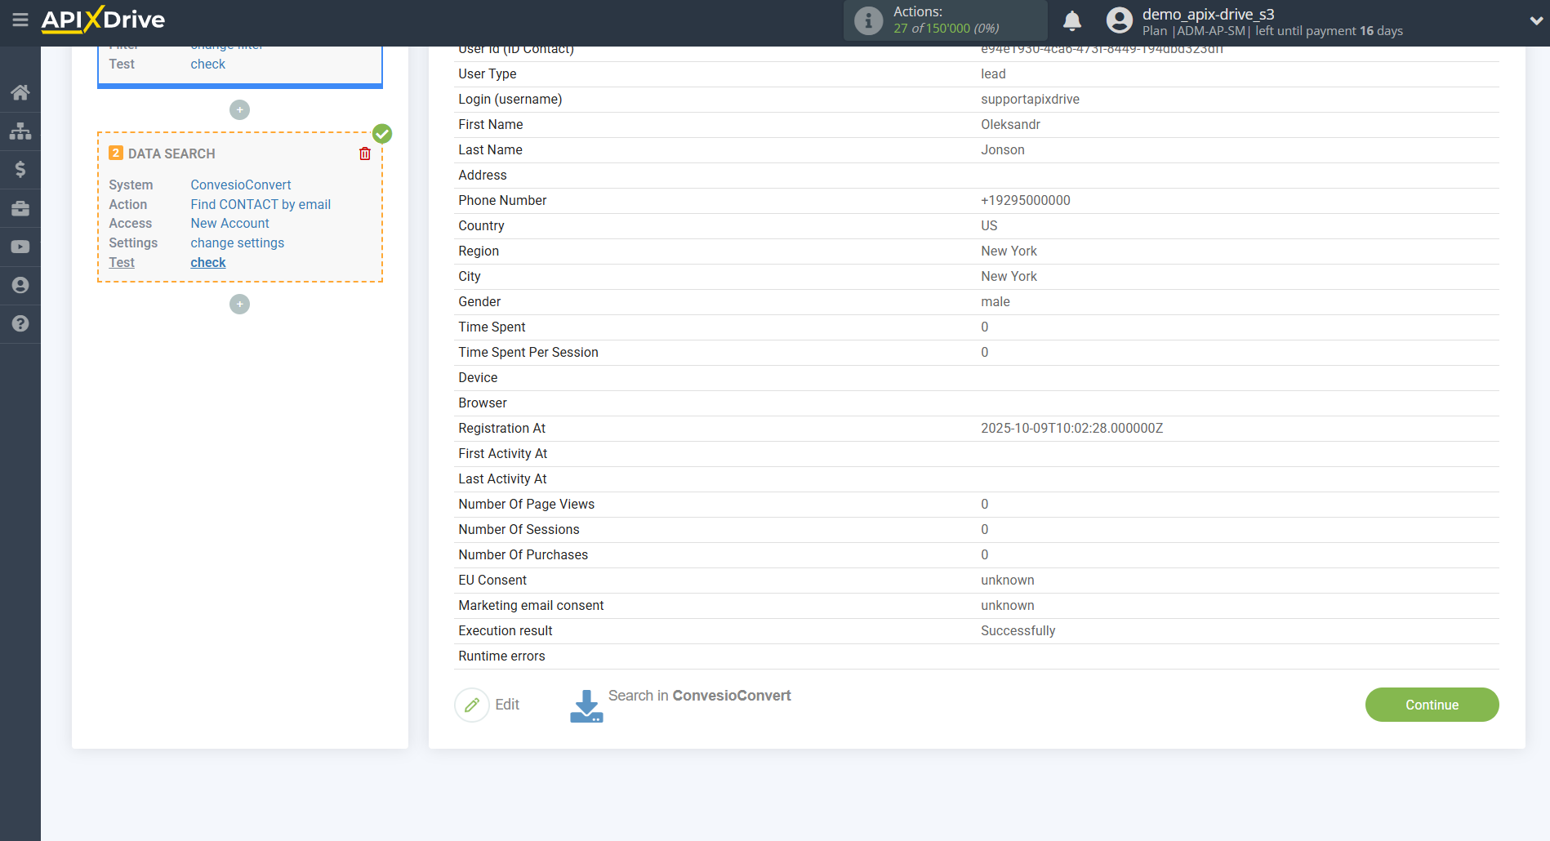Click the briefcase icon in sidebar
Viewport: 1550px width, 841px height.
pos(20,208)
